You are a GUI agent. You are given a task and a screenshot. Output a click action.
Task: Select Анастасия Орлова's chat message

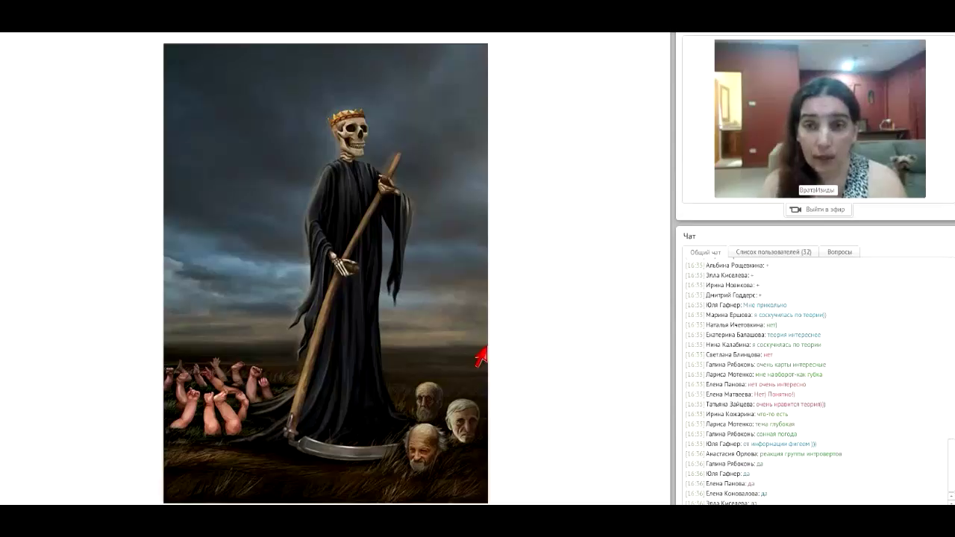click(763, 454)
